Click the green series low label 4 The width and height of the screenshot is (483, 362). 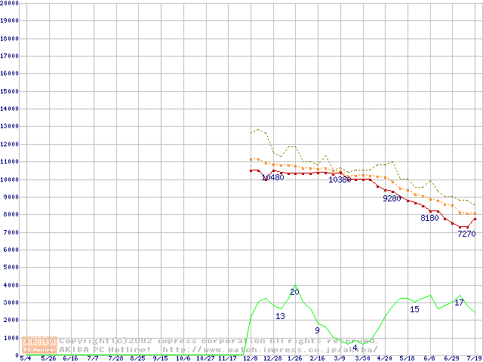[355, 348]
